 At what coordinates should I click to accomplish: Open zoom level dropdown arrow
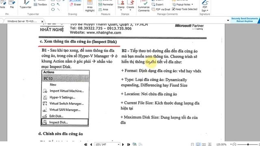click(231, 144)
